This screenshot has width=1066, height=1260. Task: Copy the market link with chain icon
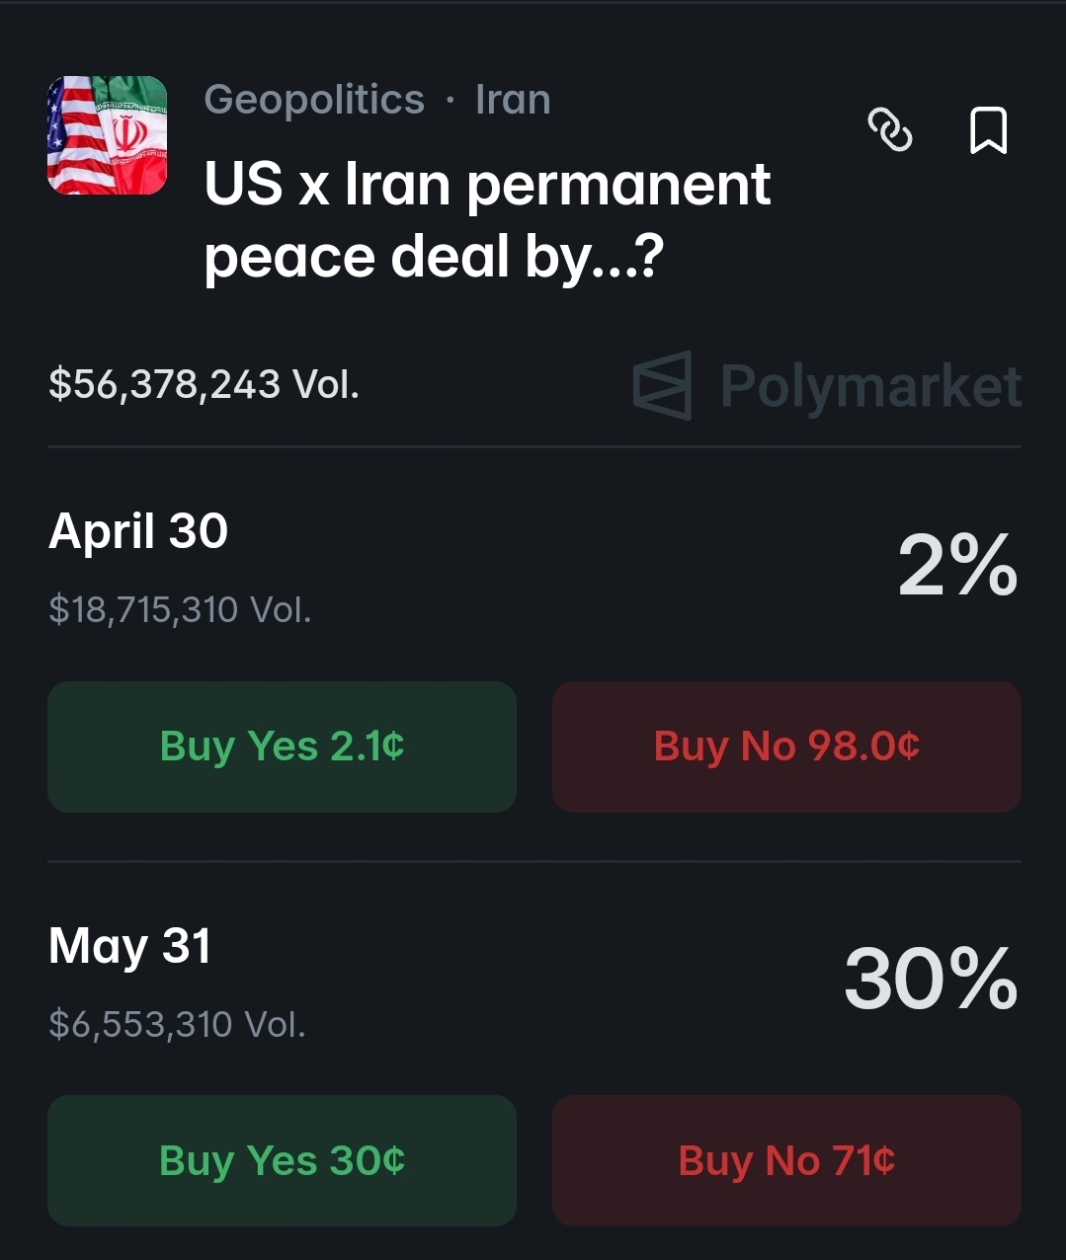click(889, 130)
